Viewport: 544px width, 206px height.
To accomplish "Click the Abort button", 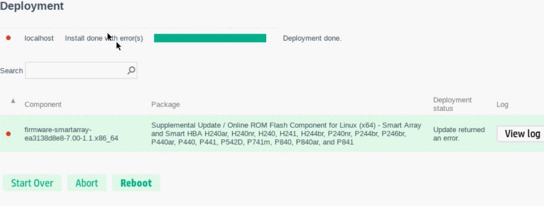I will (87, 183).
